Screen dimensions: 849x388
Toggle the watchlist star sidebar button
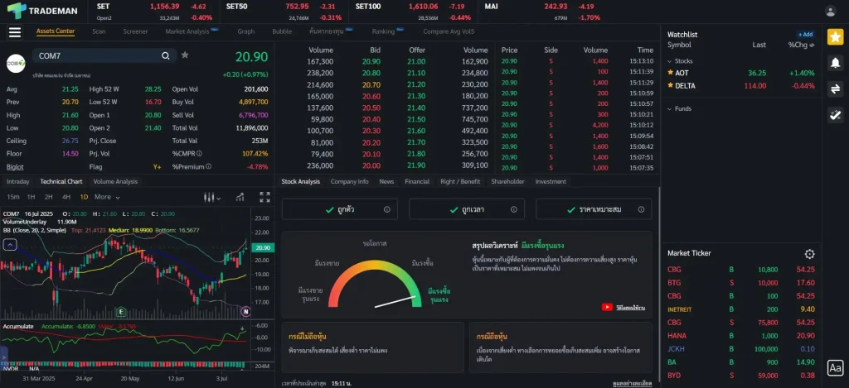(x=835, y=36)
